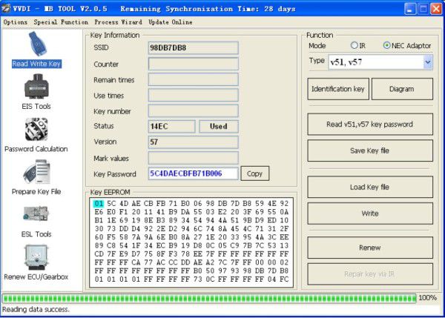This screenshot has width=445, height=318.
Task: Click the Load Key file button
Action: pos(370,187)
